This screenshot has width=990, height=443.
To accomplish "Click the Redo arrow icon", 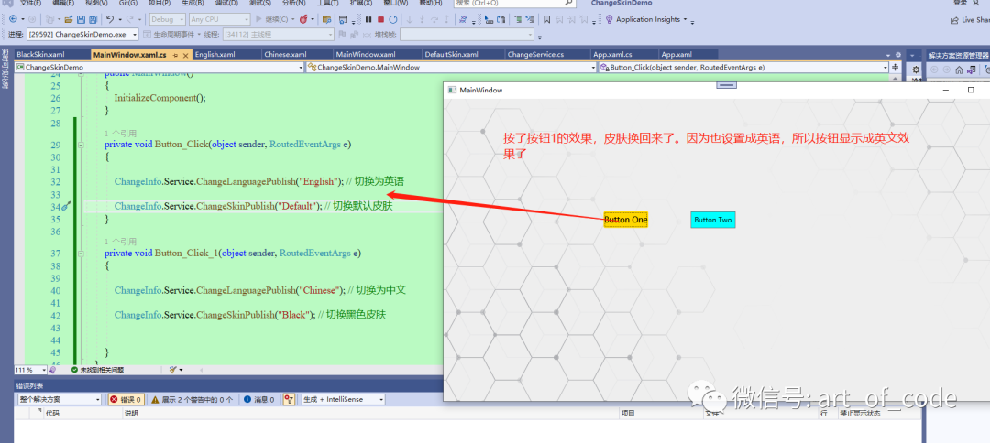I will click(x=131, y=19).
